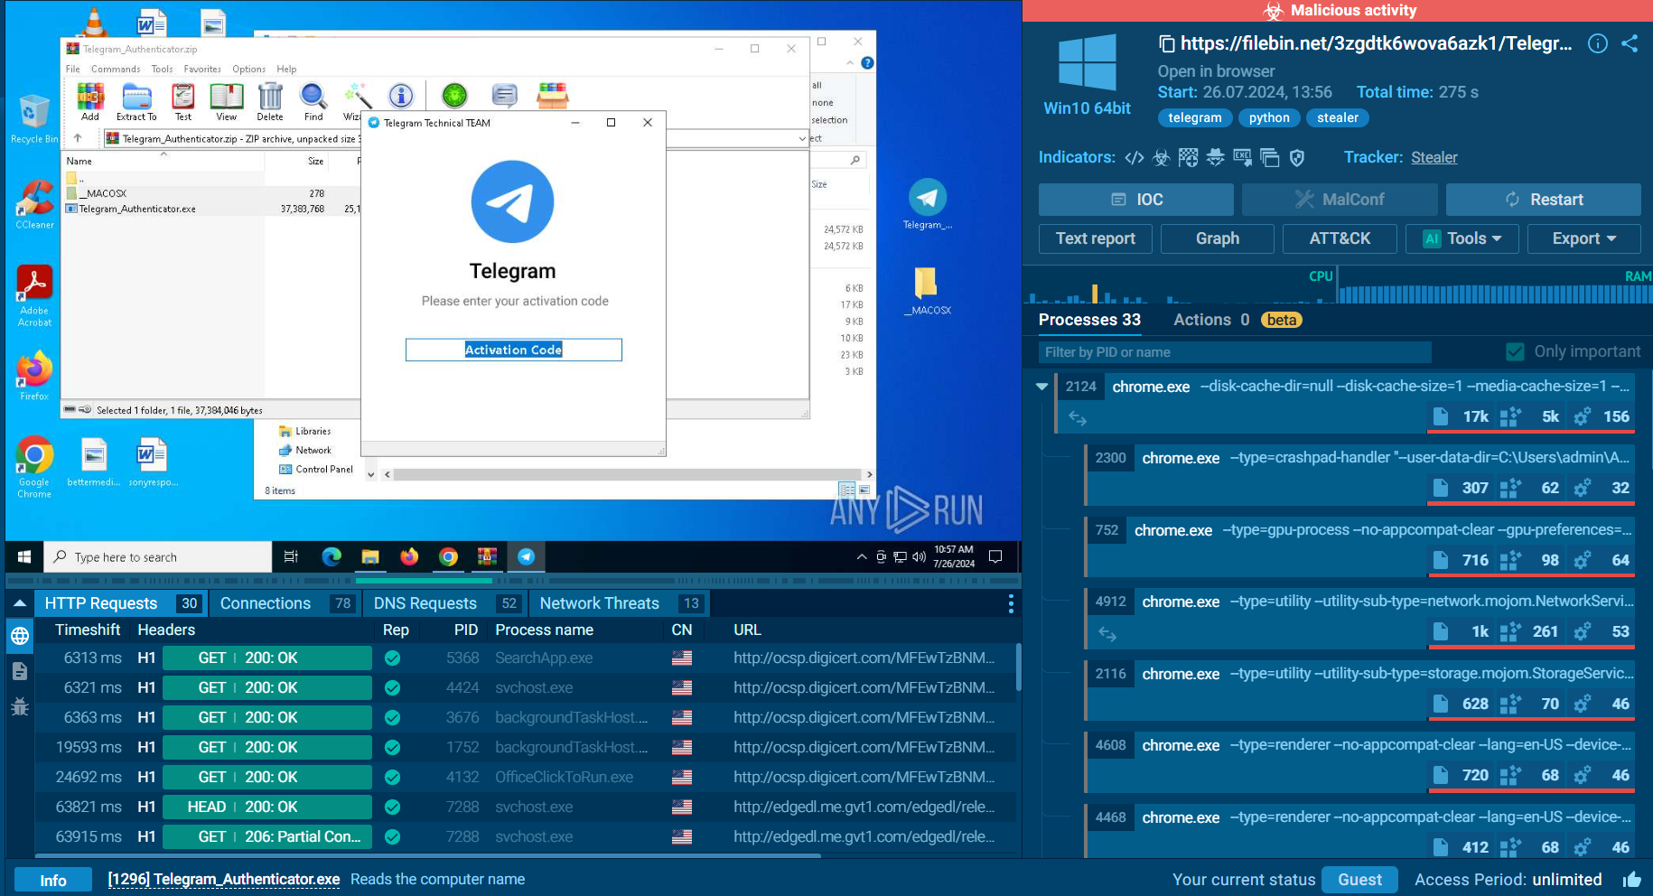Open the three-dot network panel menu

click(1010, 602)
